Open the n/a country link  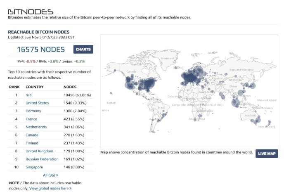[28, 95]
